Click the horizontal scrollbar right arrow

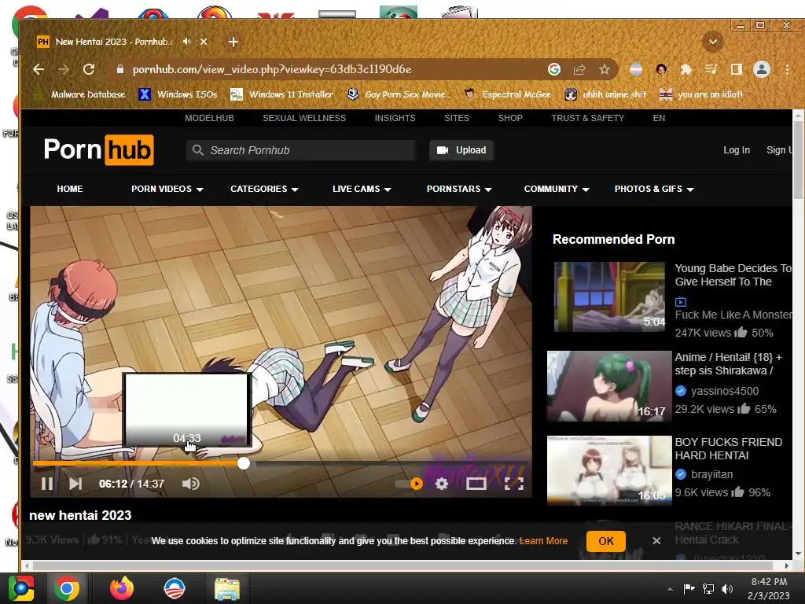click(x=786, y=565)
